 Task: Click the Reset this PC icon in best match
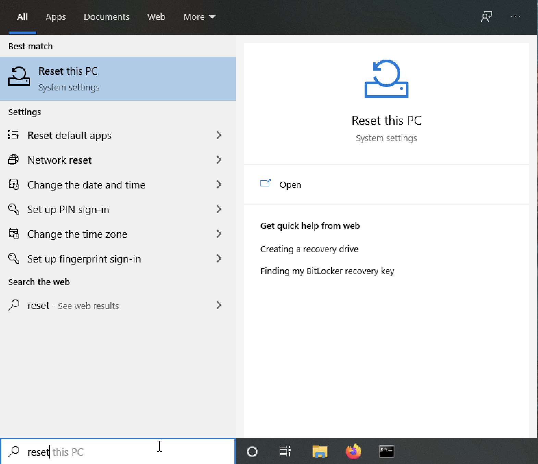click(19, 76)
